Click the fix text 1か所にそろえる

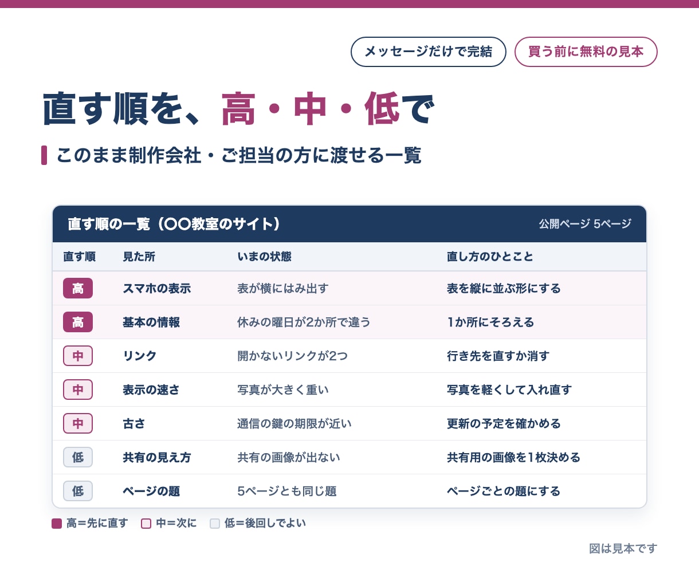tap(490, 322)
